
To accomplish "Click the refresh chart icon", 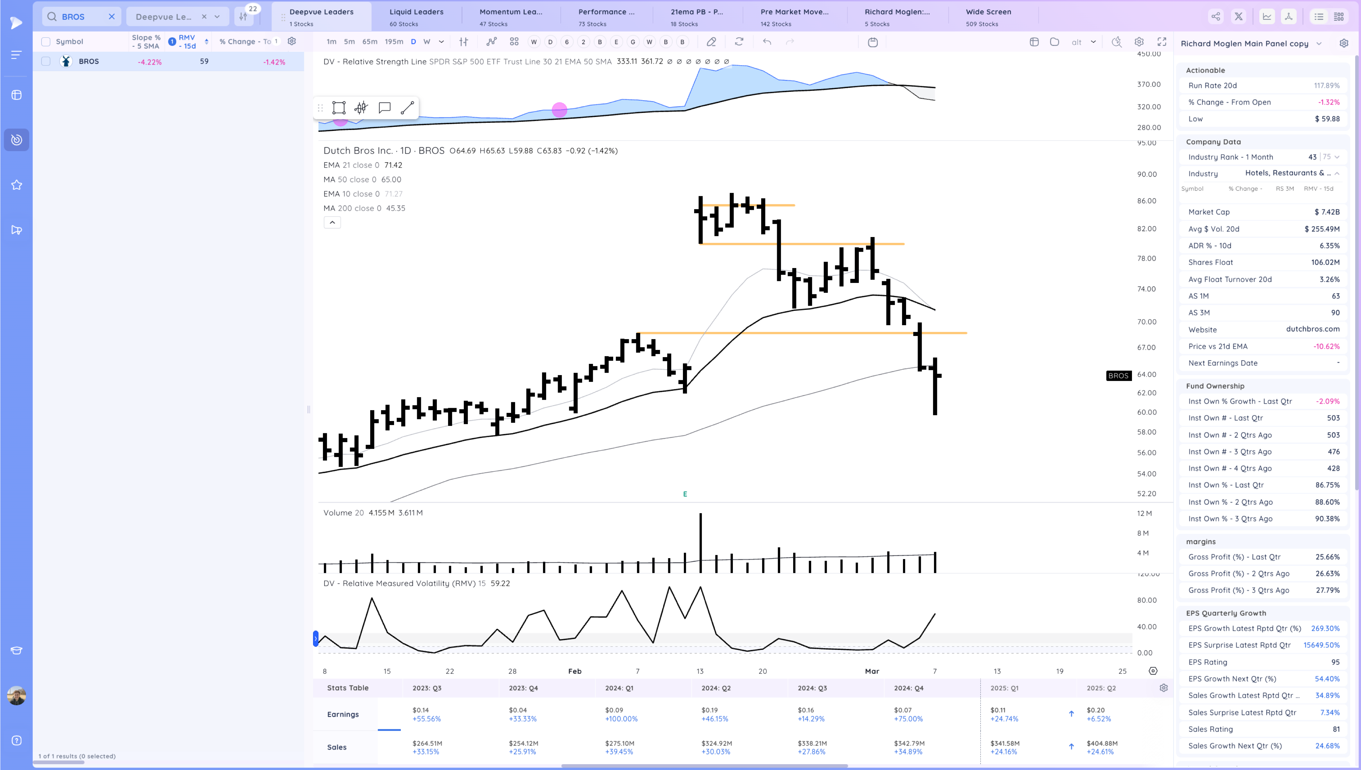I will click(x=739, y=41).
